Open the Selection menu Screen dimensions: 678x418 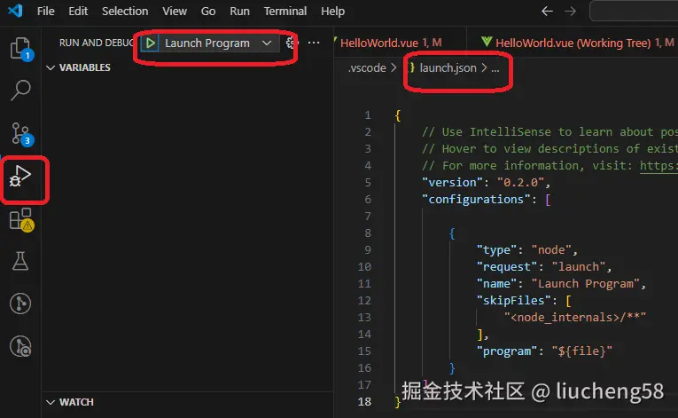pos(125,11)
